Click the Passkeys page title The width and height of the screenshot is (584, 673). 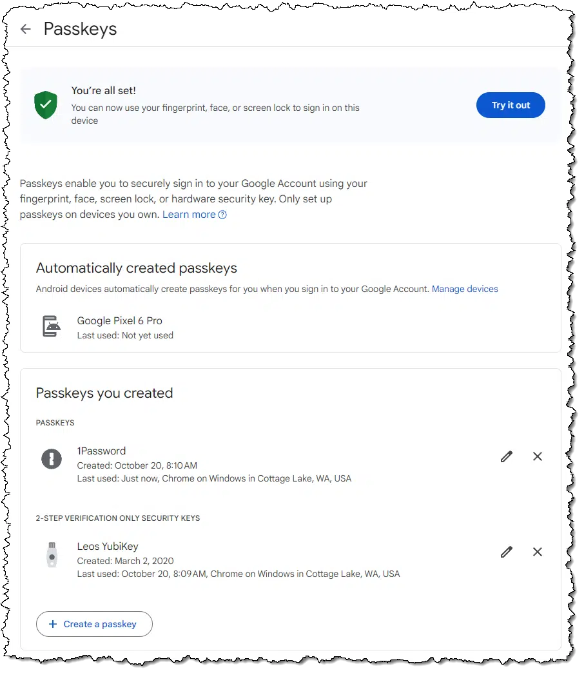click(x=80, y=29)
